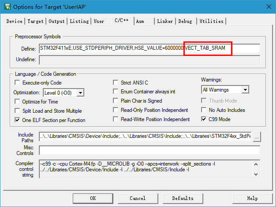276x207 pixels.
Task: Click the Include Paths field
Action: [x=145, y=136]
